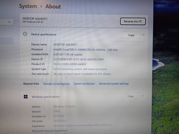Open the Domain or workgroup link
The width and height of the screenshot is (179, 134).
(56, 84)
